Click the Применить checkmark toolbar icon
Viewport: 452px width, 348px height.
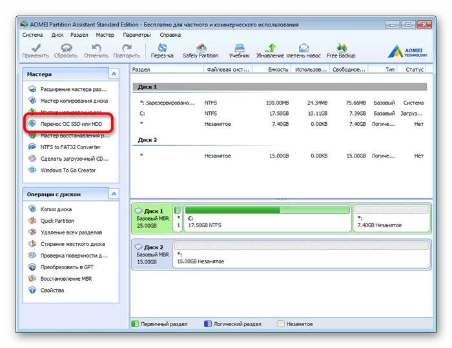(36, 48)
